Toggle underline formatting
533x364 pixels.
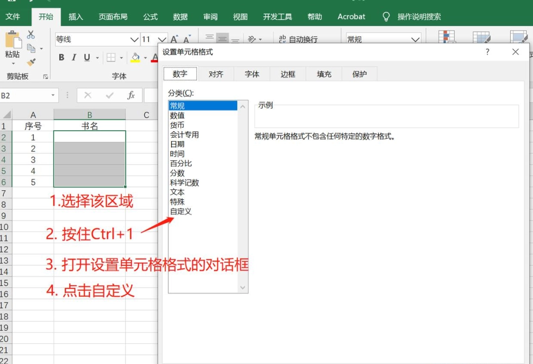87,57
